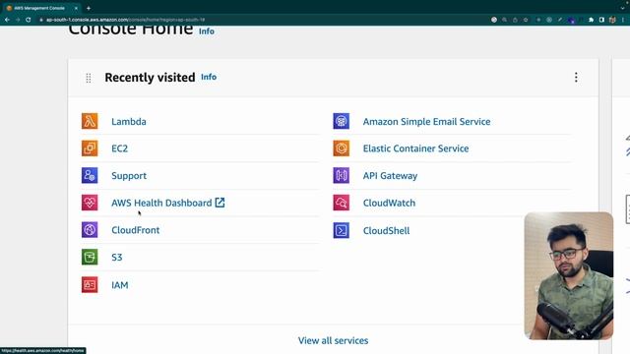Open the browser extensions puzzle icon

point(591,20)
